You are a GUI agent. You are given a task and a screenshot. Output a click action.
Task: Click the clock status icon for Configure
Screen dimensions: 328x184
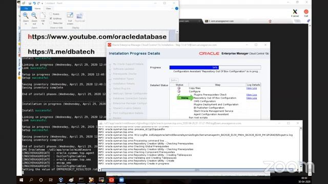pyautogui.click(x=179, y=91)
